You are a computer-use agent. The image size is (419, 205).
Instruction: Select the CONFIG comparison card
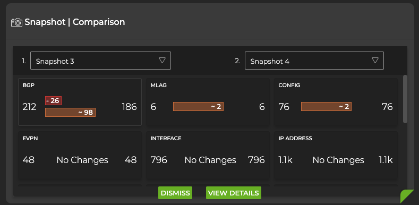336,102
